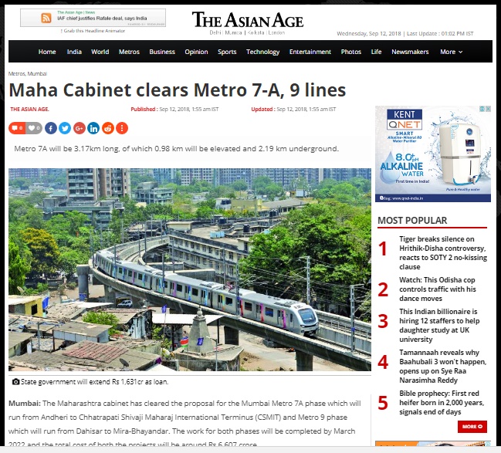501x453 pixels.
Task: Share on LinkedIn icon
Action: [93, 128]
